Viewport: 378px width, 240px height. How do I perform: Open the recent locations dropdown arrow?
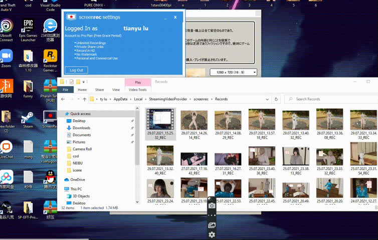click(78, 99)
